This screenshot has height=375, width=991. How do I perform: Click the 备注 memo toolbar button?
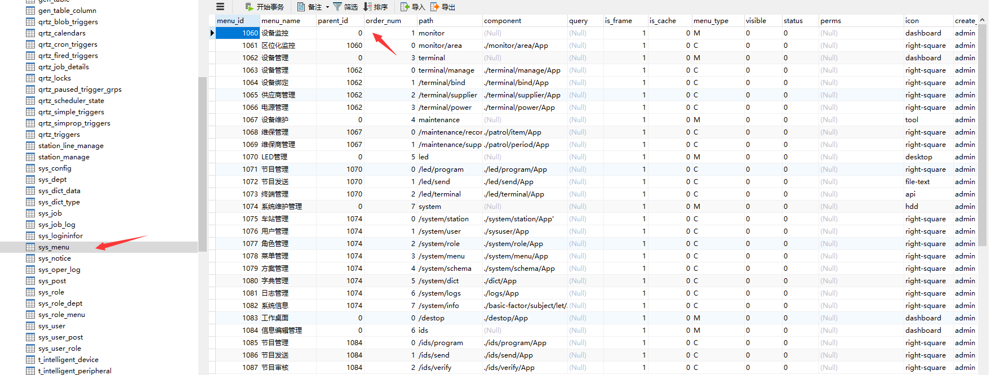(310, 7)
